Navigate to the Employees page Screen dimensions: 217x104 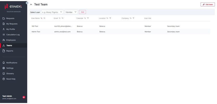pyautogui.click(x=11, y=40)
